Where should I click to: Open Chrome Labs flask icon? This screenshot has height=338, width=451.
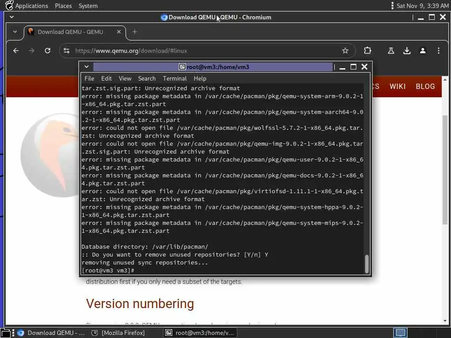391,51
